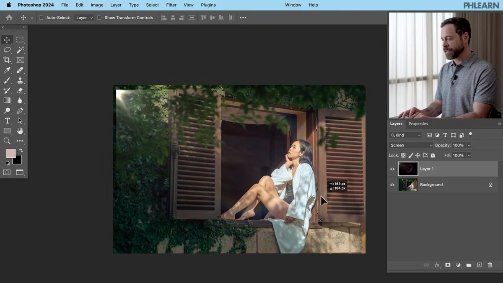Select the Crop tool
503x283 pixels.
pyautogui.click(x=7, y=60)
